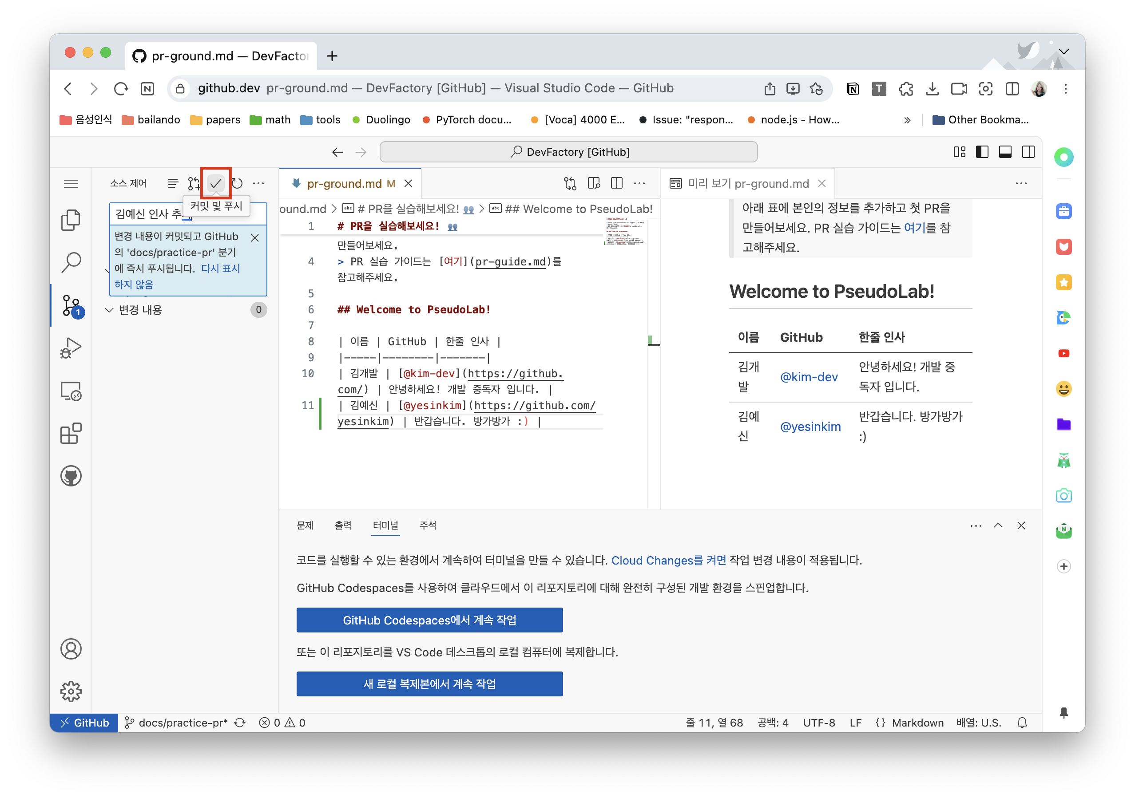Open the Explorer view in activity bar
The height and width of the screenshot is (798, 1135).
click(x=71, y=220)
